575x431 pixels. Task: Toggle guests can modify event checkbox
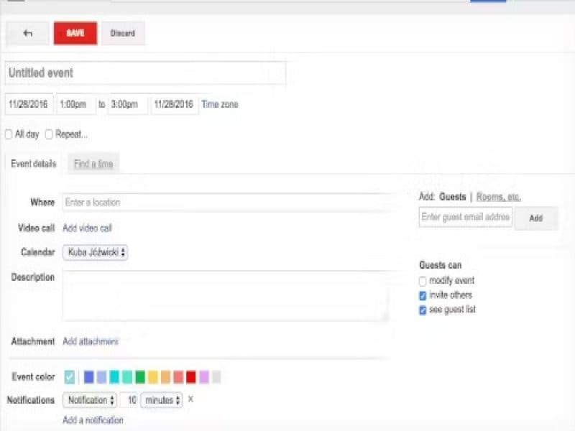[x=423, y=281]
